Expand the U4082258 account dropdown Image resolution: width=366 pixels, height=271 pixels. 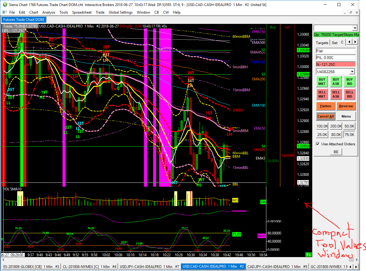(352, 72)
